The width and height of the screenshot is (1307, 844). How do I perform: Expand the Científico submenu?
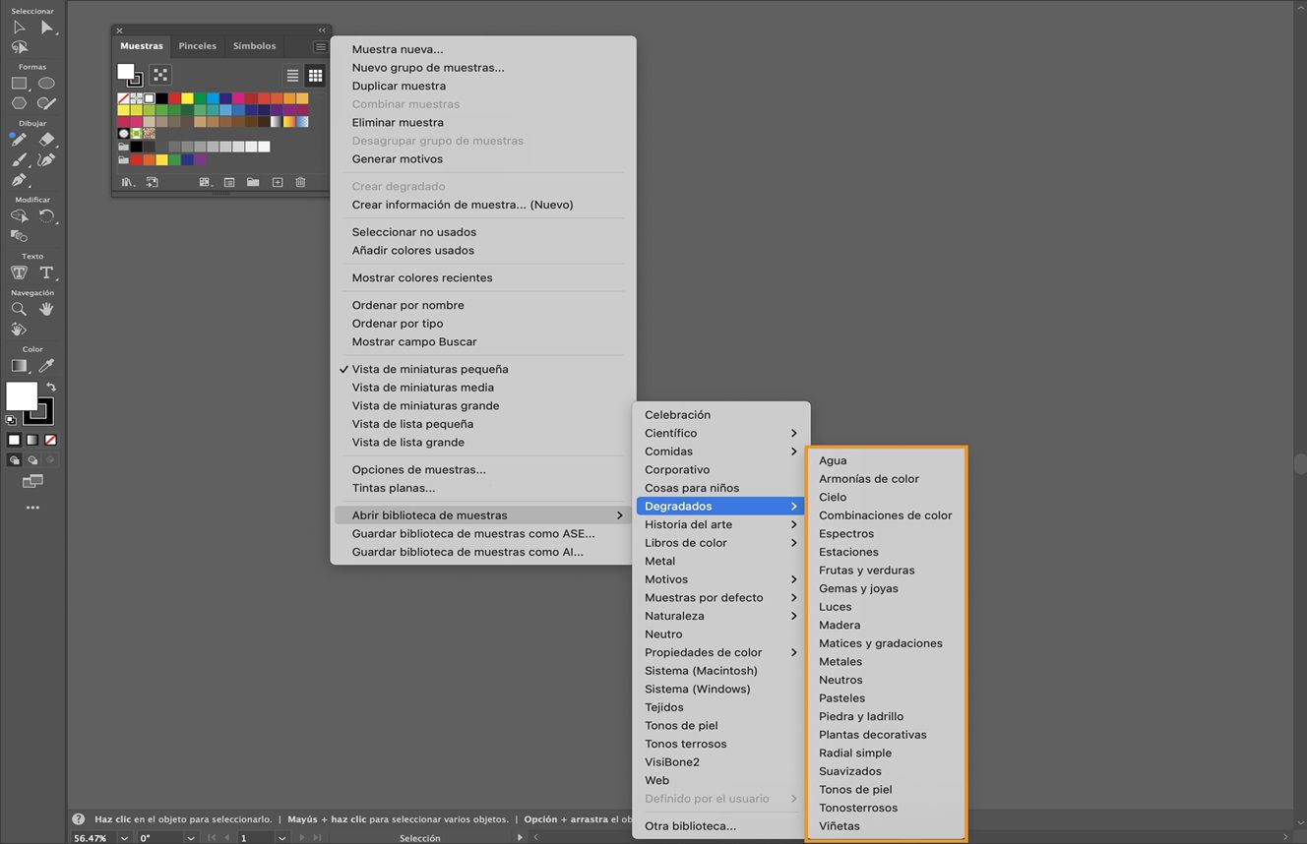(720, 433)
